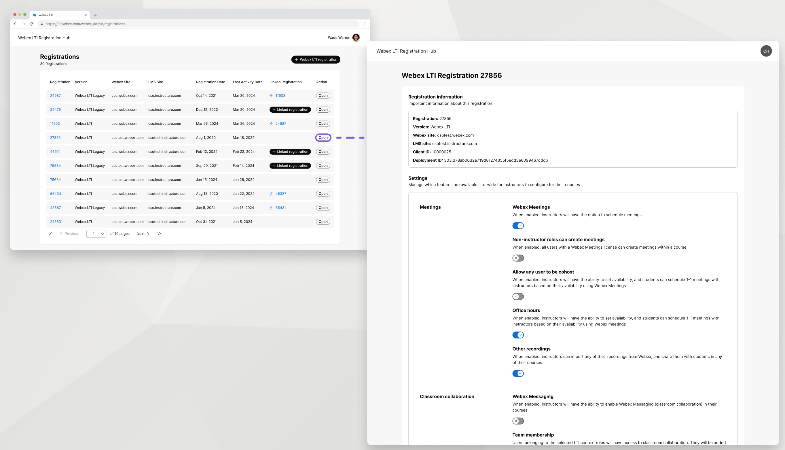This screenshot has width=785, height=450.
Task: Jump to last page of registrations
Action: [159, 234]
